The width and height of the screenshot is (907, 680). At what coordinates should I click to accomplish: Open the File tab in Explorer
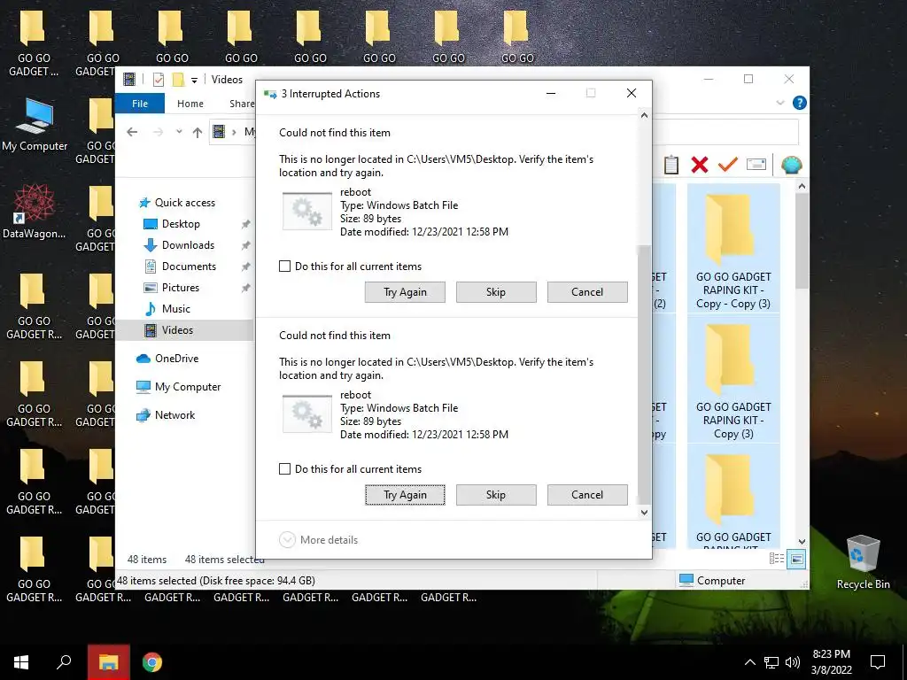click(x=140, y=104)
